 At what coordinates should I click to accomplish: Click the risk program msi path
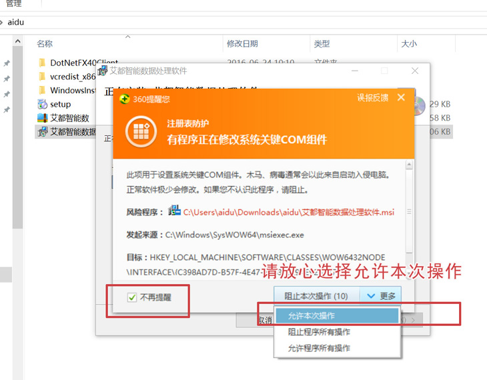289,213
